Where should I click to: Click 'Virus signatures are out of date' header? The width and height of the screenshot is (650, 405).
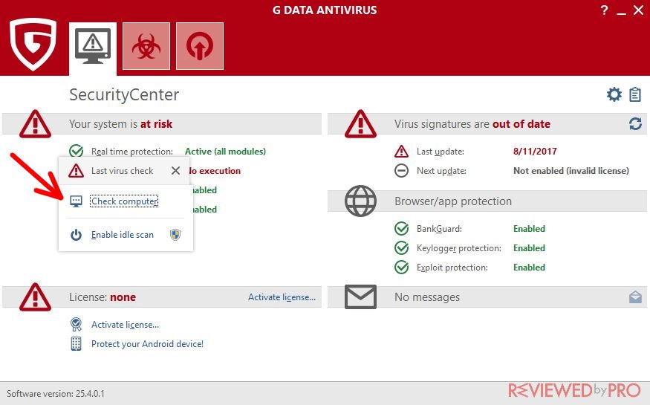click(472, 124)
